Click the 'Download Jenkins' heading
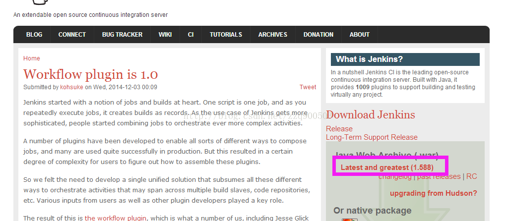The height and width of the screenshot is (221, 507). tap(371, 114)
